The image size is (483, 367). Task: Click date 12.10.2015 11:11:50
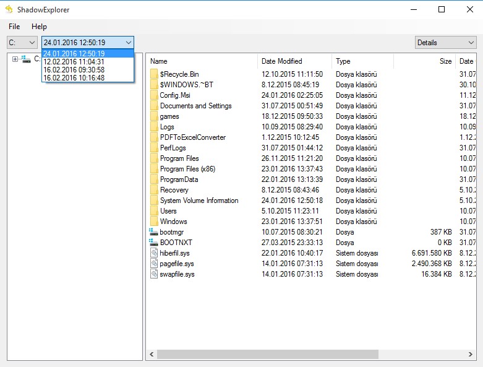point(292,74)
